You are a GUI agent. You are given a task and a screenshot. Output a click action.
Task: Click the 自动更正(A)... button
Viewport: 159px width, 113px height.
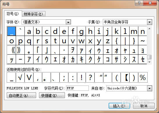(21, 95)
